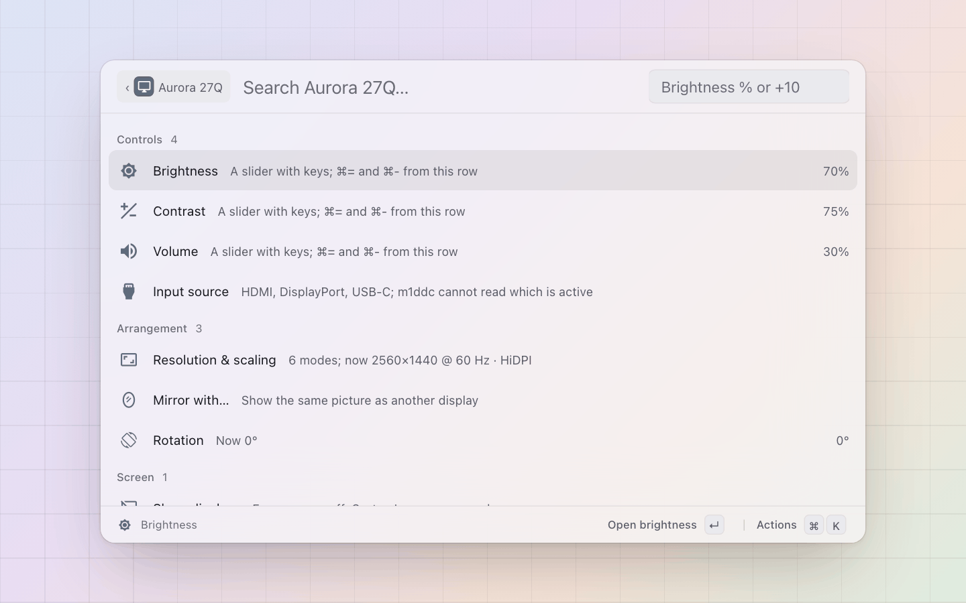Click the Open brightness action
The height and width of the screenshot is (603, 966).
665,525
